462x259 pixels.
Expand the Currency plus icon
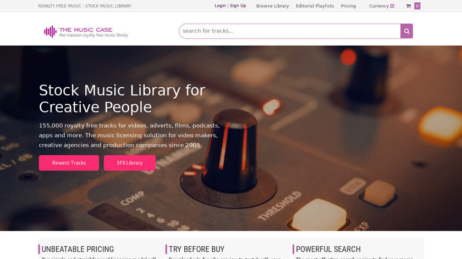[x=392, y=6]
